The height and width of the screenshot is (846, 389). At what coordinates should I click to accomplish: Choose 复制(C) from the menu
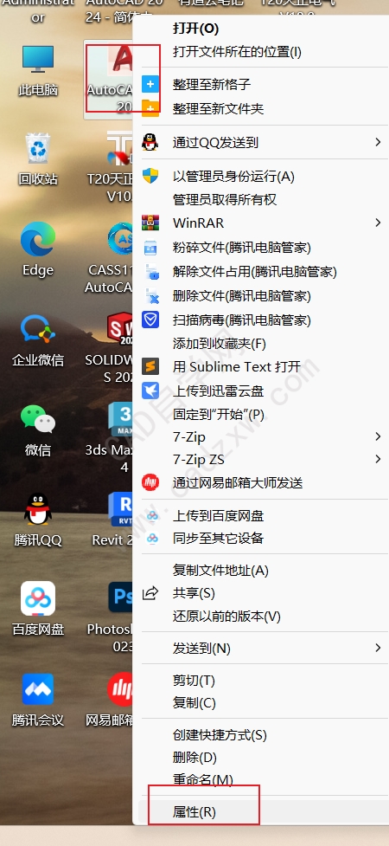point(194,702)
